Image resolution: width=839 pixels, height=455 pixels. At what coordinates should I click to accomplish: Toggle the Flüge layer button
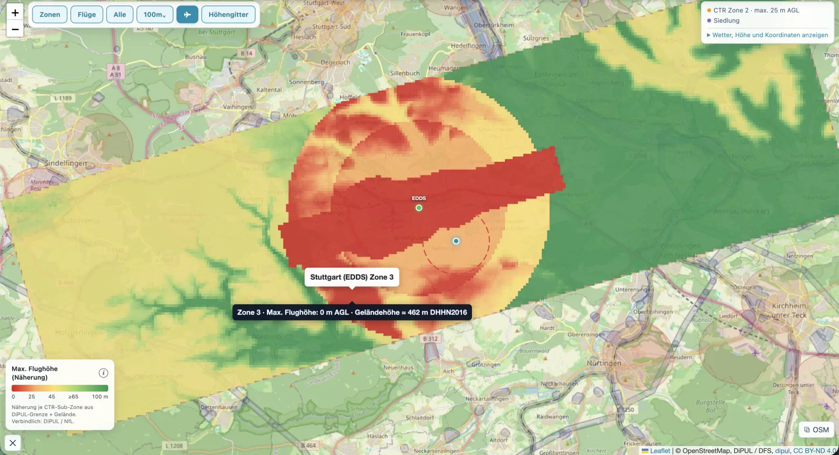pyautogui.click(x=87, y=15)
